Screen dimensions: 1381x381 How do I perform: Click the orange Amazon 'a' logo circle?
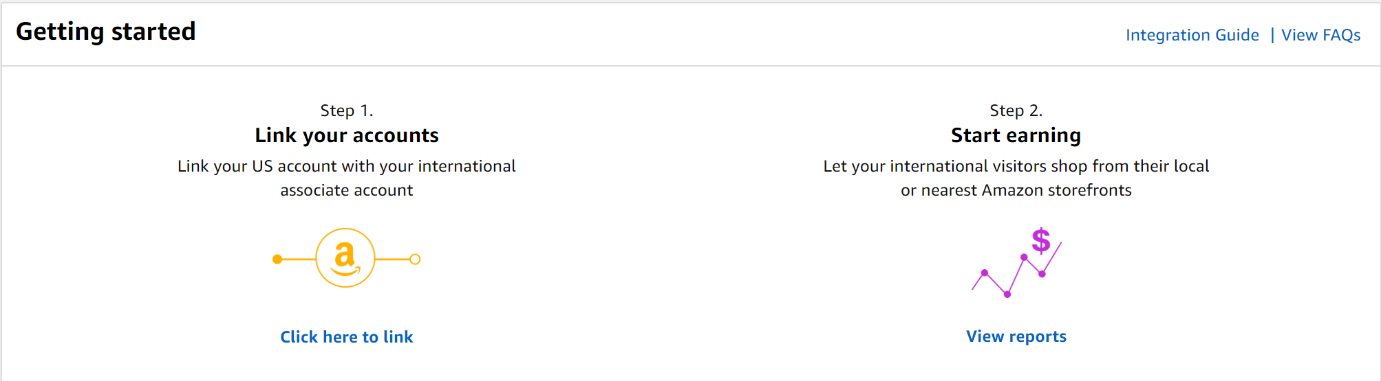[x=345, y=258]
